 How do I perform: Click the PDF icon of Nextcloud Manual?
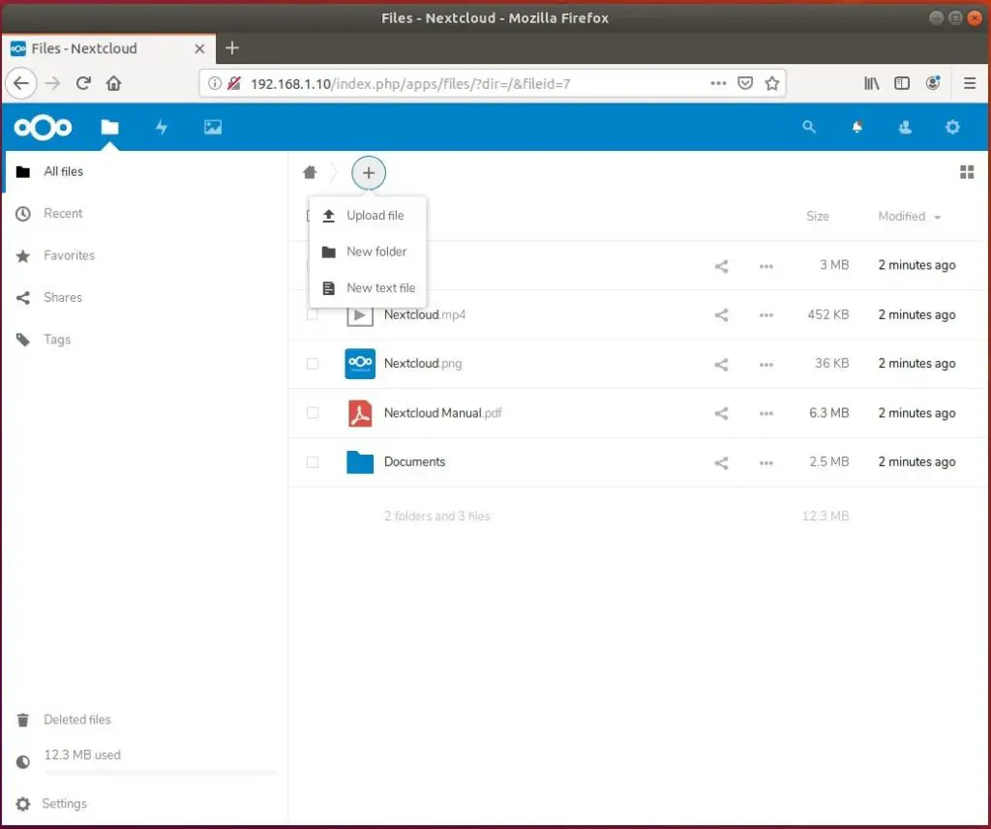[x=360, y=413]
